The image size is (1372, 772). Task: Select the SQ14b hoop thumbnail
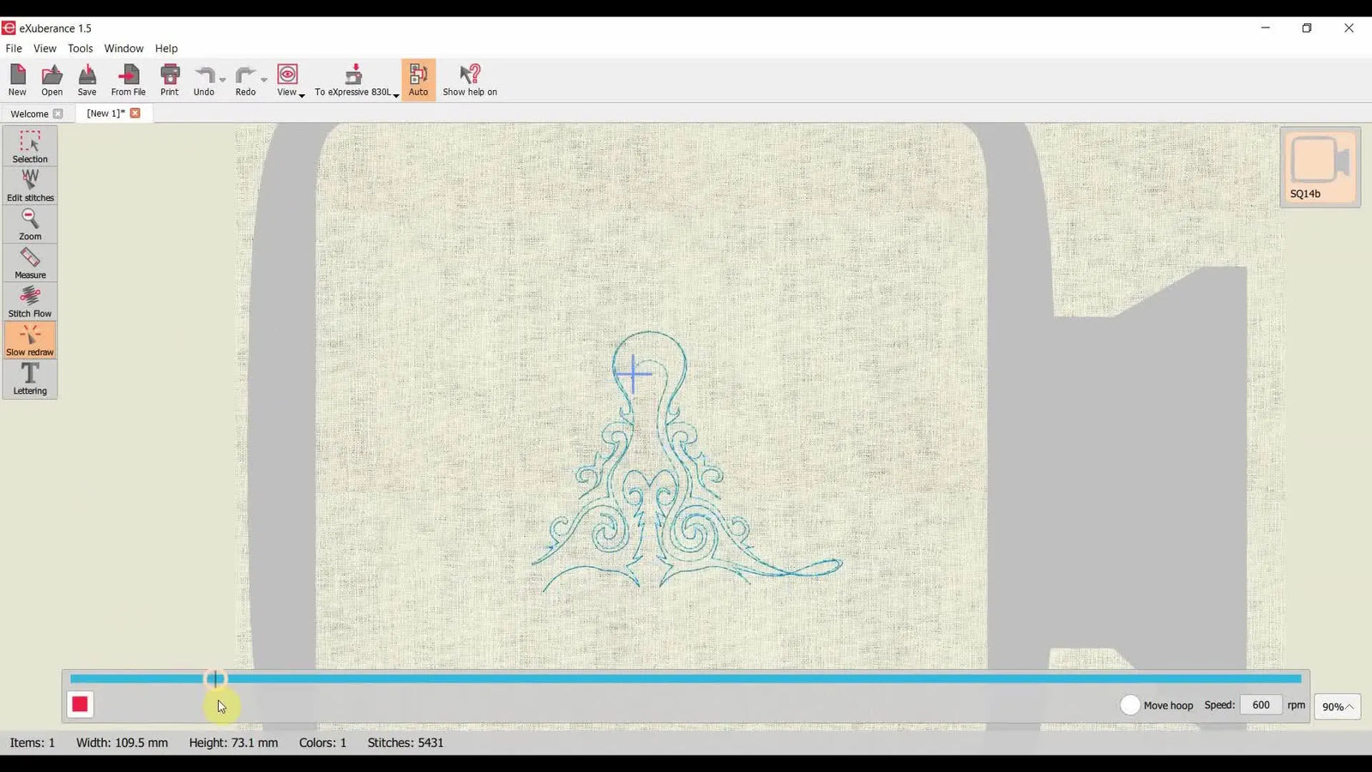[x=1320, y=167]
